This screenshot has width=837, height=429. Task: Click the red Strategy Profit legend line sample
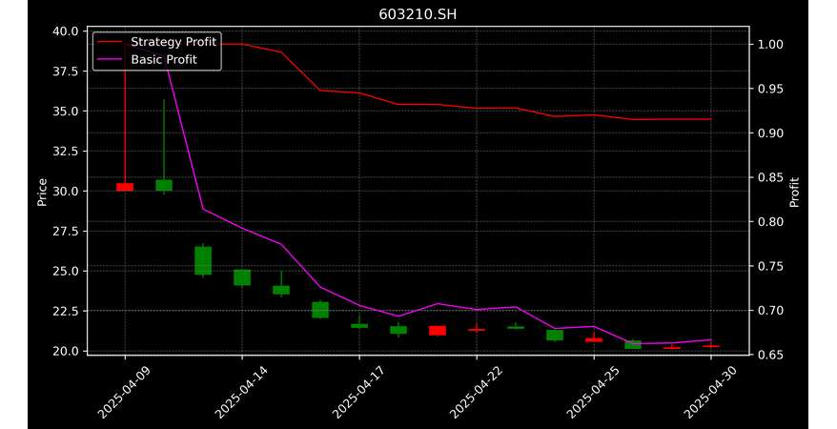point(110,42)
